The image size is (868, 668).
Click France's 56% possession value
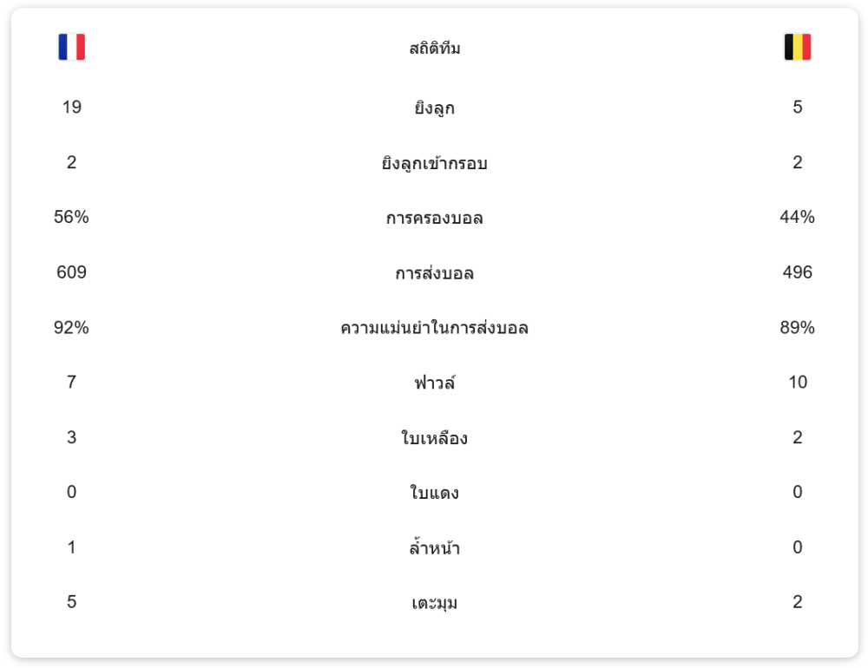(71, 218)
